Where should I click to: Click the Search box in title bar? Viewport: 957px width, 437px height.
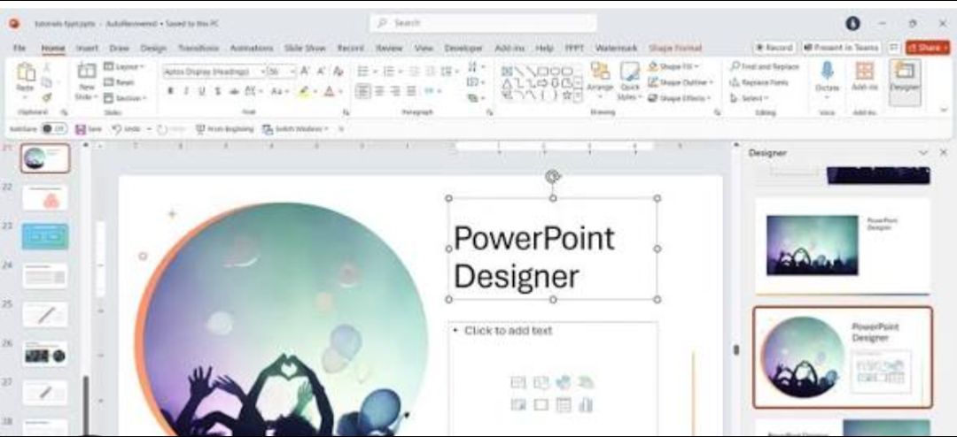[x=482, y=23]
